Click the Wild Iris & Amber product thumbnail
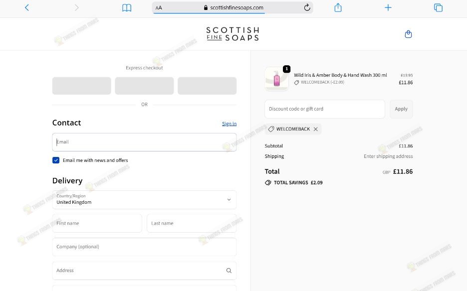This screenshot has height=291, width=467. coord(277,79)
